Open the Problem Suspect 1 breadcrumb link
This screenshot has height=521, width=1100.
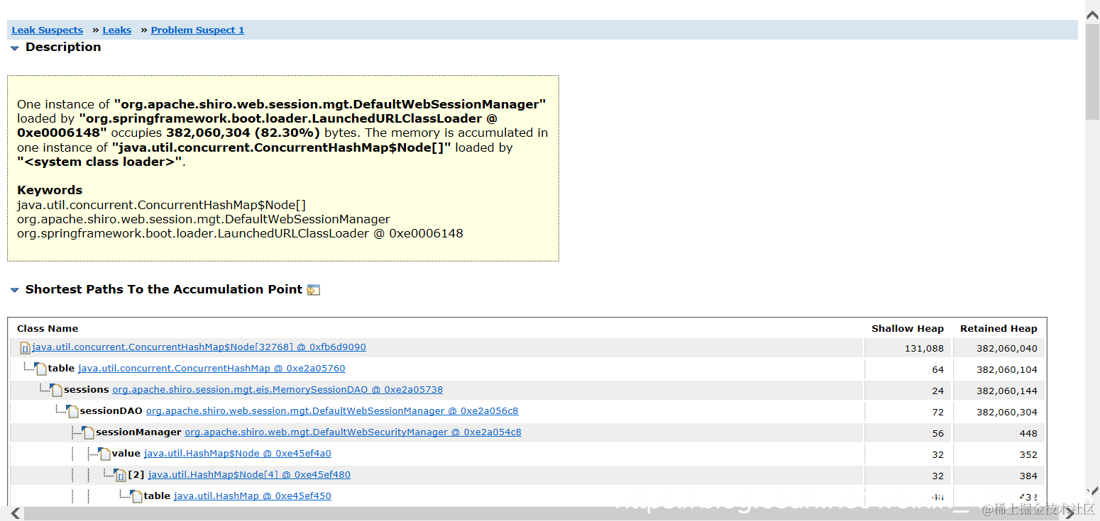click(x=197, y=30)
